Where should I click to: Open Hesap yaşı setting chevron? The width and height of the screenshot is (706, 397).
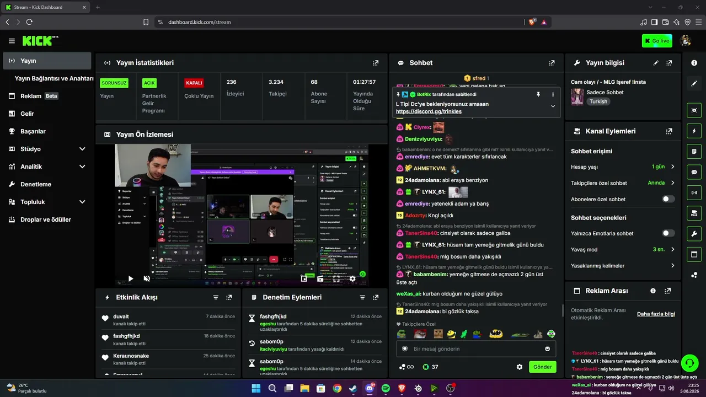pos(672,167)
